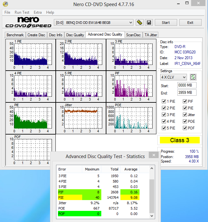
Task: Toggle the 2 PIE checkbox
Action: (x=164, y=108)
